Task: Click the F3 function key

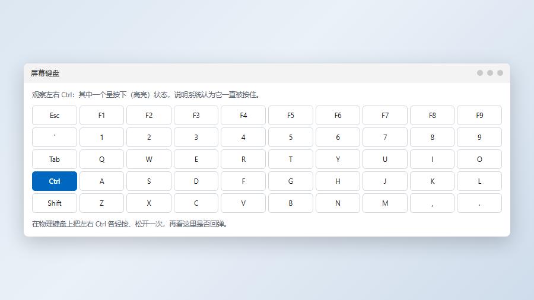Action: click(x=196, y=115)
